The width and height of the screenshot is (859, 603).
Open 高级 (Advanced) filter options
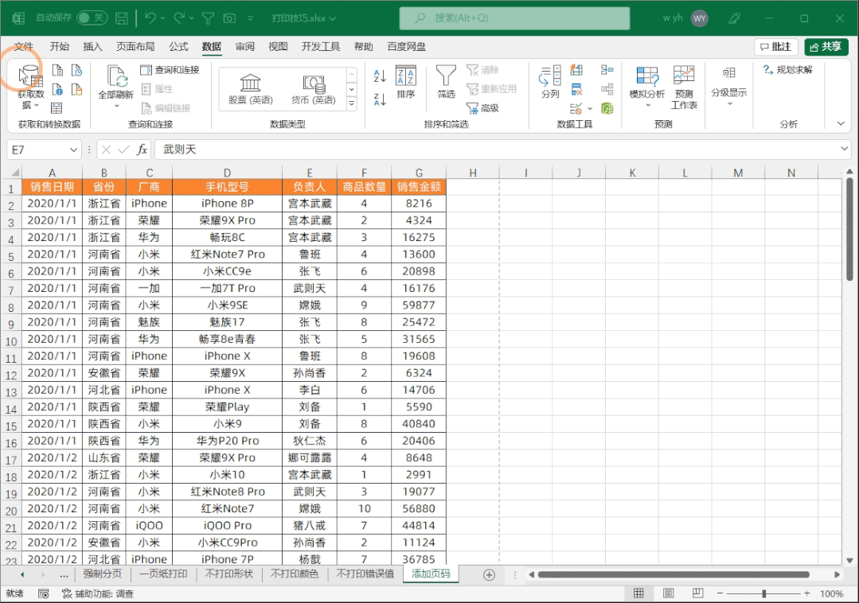pos(482,108)
